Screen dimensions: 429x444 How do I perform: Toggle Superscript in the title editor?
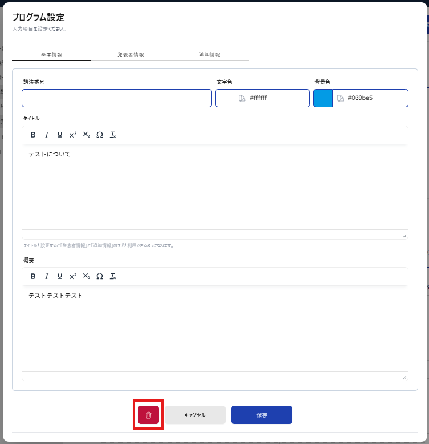pos(73,135)
